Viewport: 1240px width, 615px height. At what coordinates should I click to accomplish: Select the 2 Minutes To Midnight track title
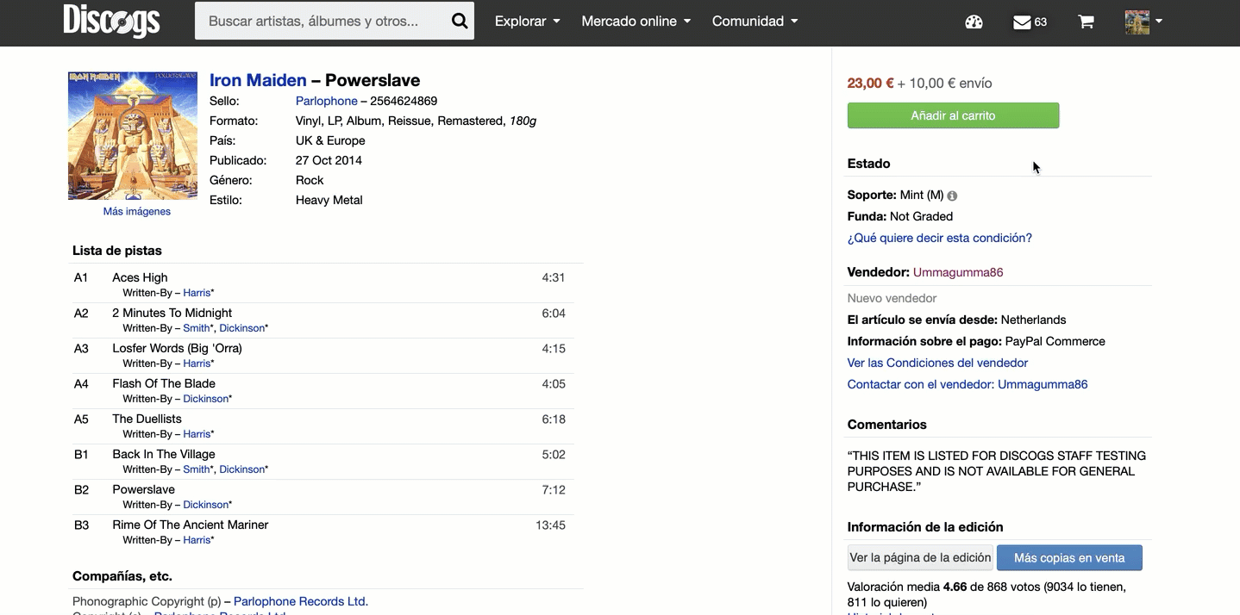tap(172, 313)
